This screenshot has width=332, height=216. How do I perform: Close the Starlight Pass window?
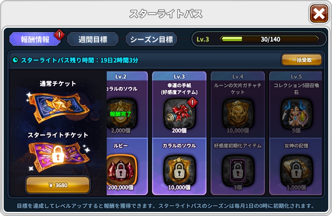pyautogui.click(x=319, y=14)
